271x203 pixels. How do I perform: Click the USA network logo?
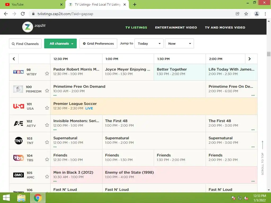tap(19, 106)
